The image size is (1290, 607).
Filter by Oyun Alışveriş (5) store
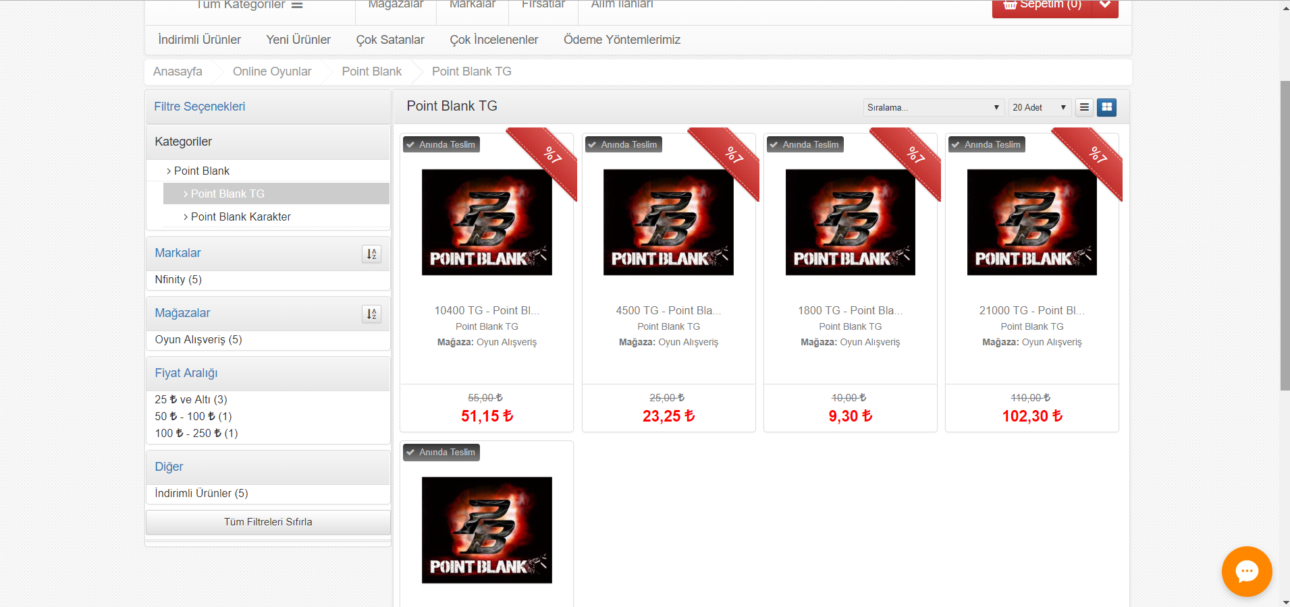click(x=198, y=339)
